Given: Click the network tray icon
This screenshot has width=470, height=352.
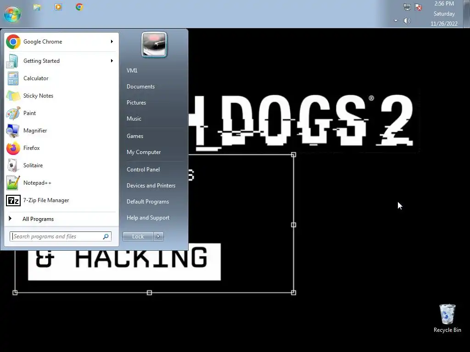Looking at the screenshot, I should click(407, 7).
